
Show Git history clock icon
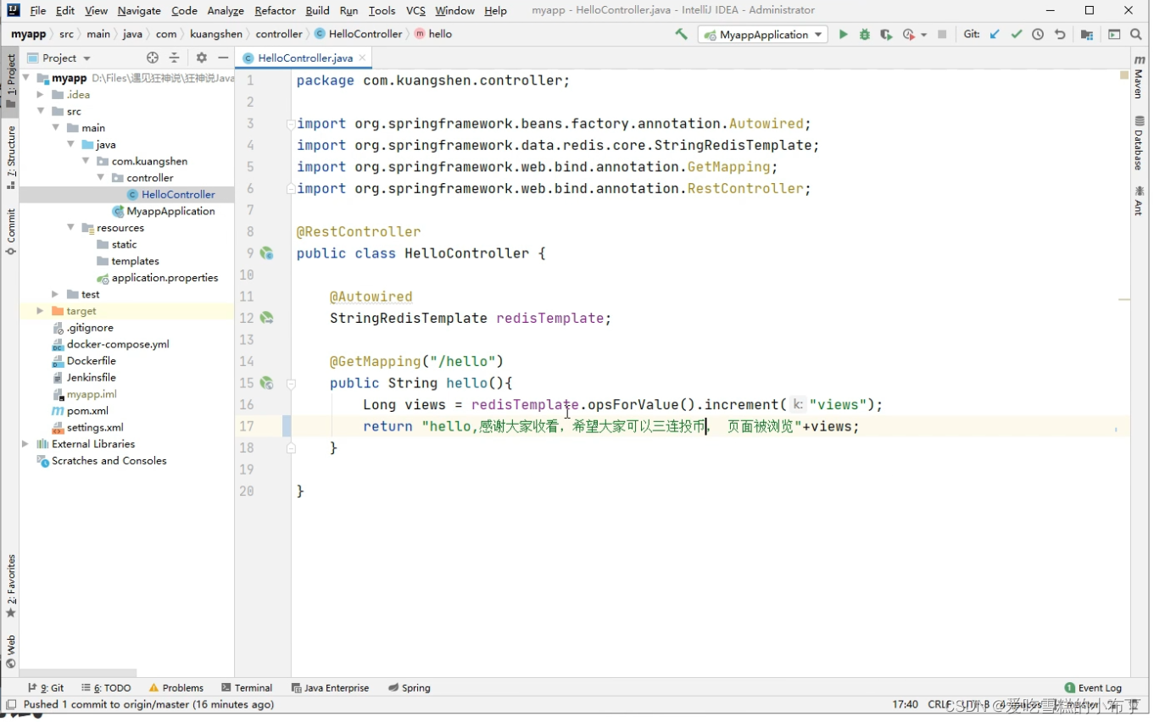(1039, 35)
